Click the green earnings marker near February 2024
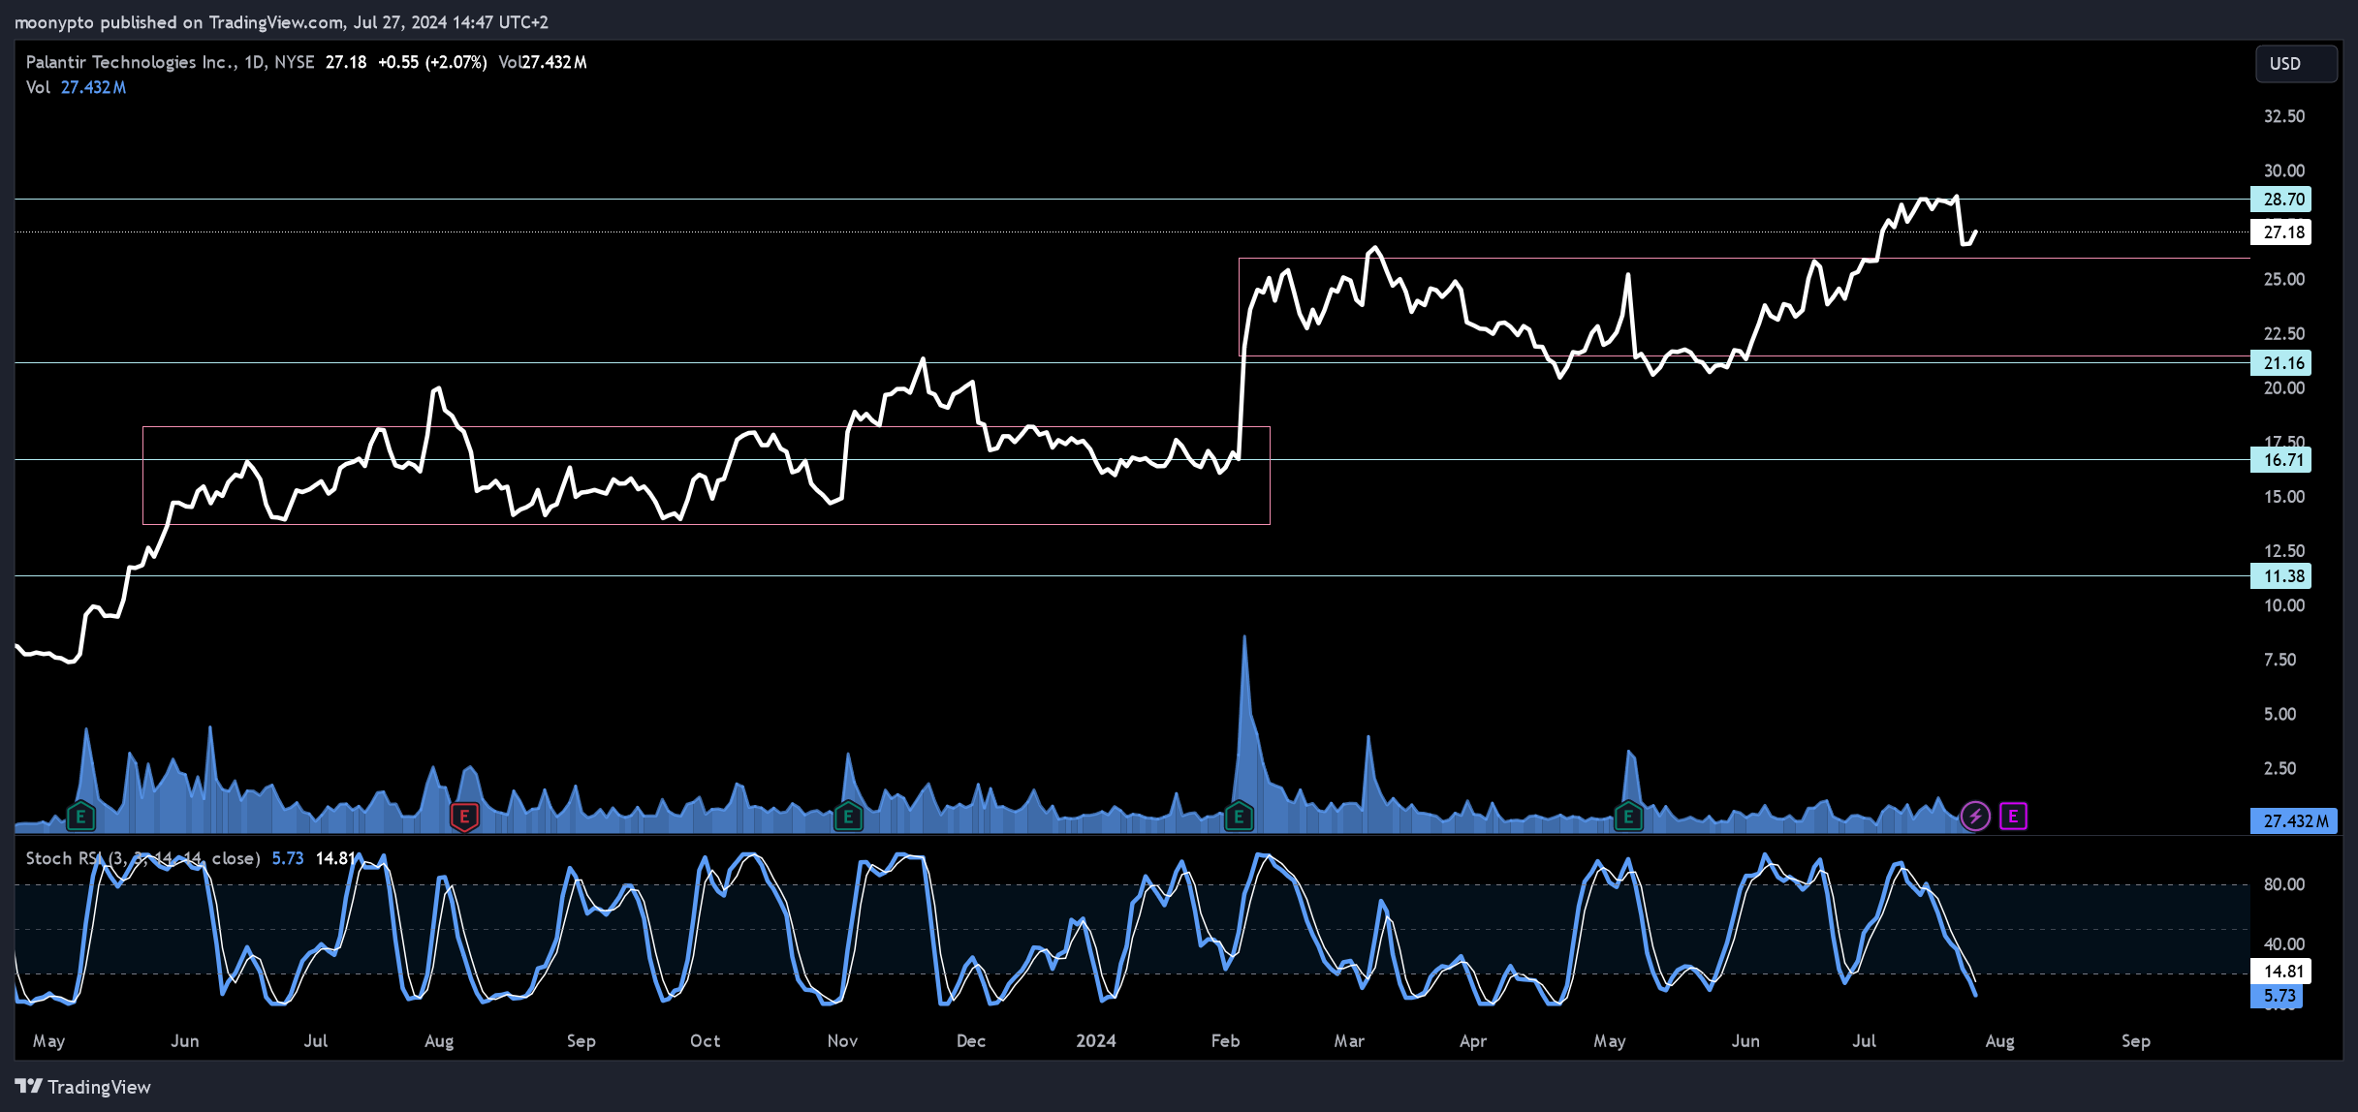The height and width of the screenshot is (1112, 2358). (1239, 817)
